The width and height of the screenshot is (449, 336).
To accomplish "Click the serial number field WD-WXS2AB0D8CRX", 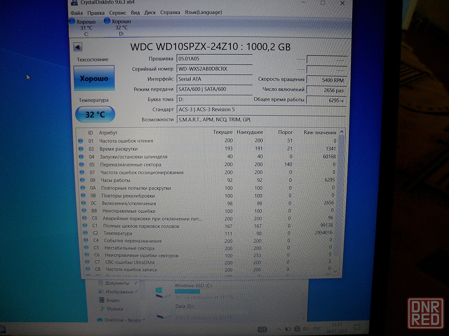I will [214, 69].
